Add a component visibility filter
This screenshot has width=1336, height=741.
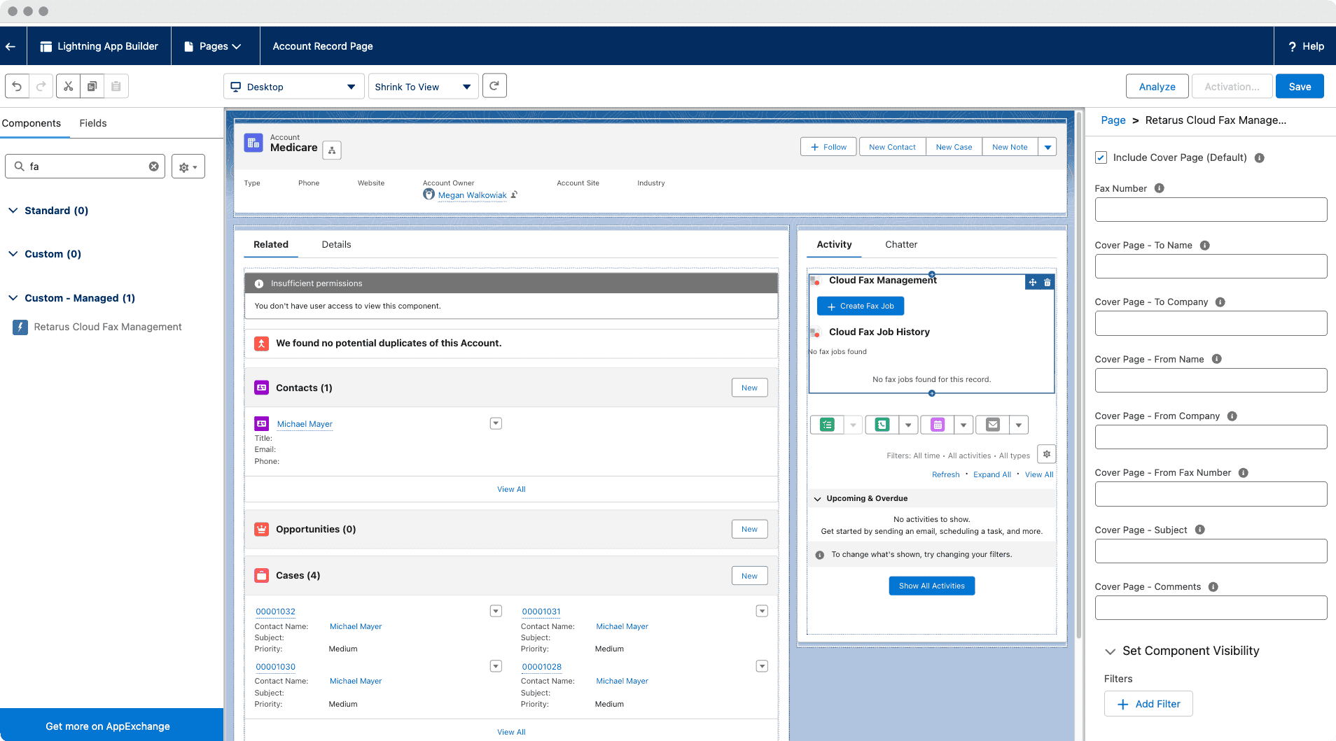(1148, 704)
